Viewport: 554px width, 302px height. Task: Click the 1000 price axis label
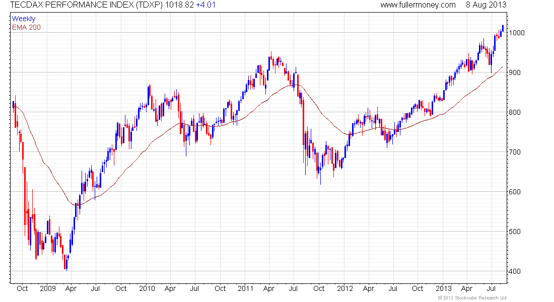click(517, 33)
